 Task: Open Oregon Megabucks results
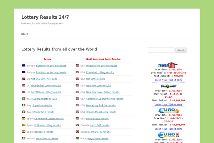[x=101, y=112]
